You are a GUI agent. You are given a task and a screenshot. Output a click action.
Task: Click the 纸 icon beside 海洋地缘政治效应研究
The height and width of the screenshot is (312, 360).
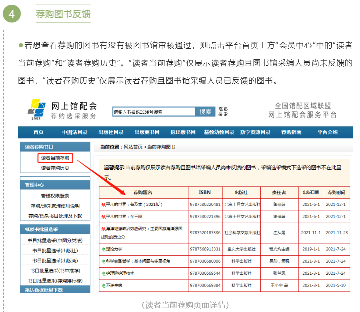pyautogui.click(x=103, y=229)
